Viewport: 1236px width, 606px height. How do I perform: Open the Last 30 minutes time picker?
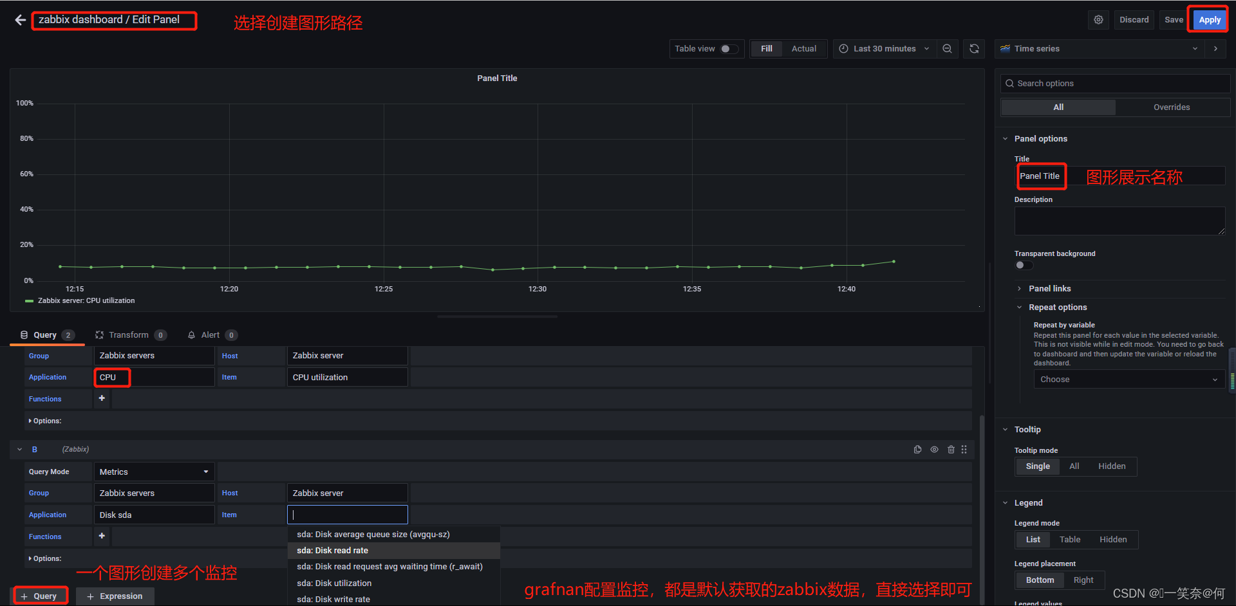(x=885, y=49)
